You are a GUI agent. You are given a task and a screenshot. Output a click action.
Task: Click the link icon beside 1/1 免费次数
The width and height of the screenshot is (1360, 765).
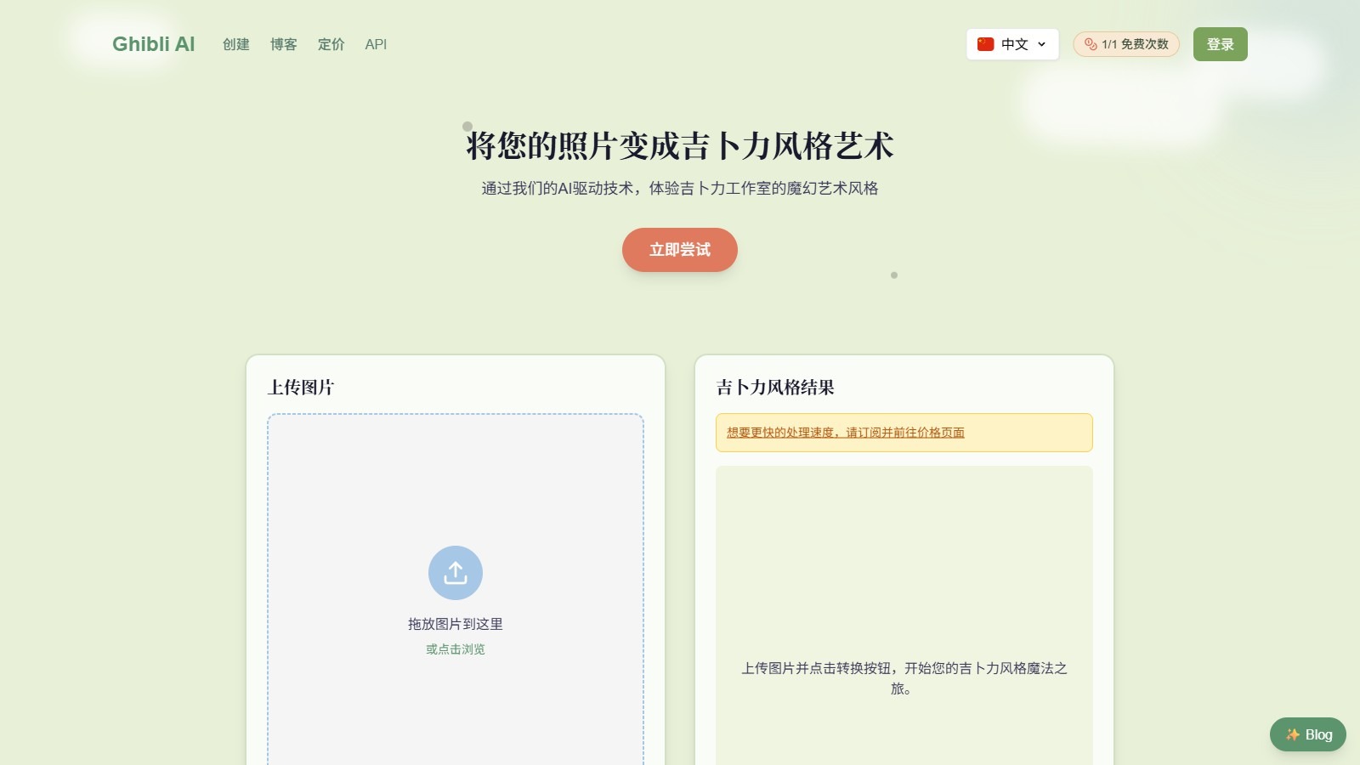(1089, 44)
